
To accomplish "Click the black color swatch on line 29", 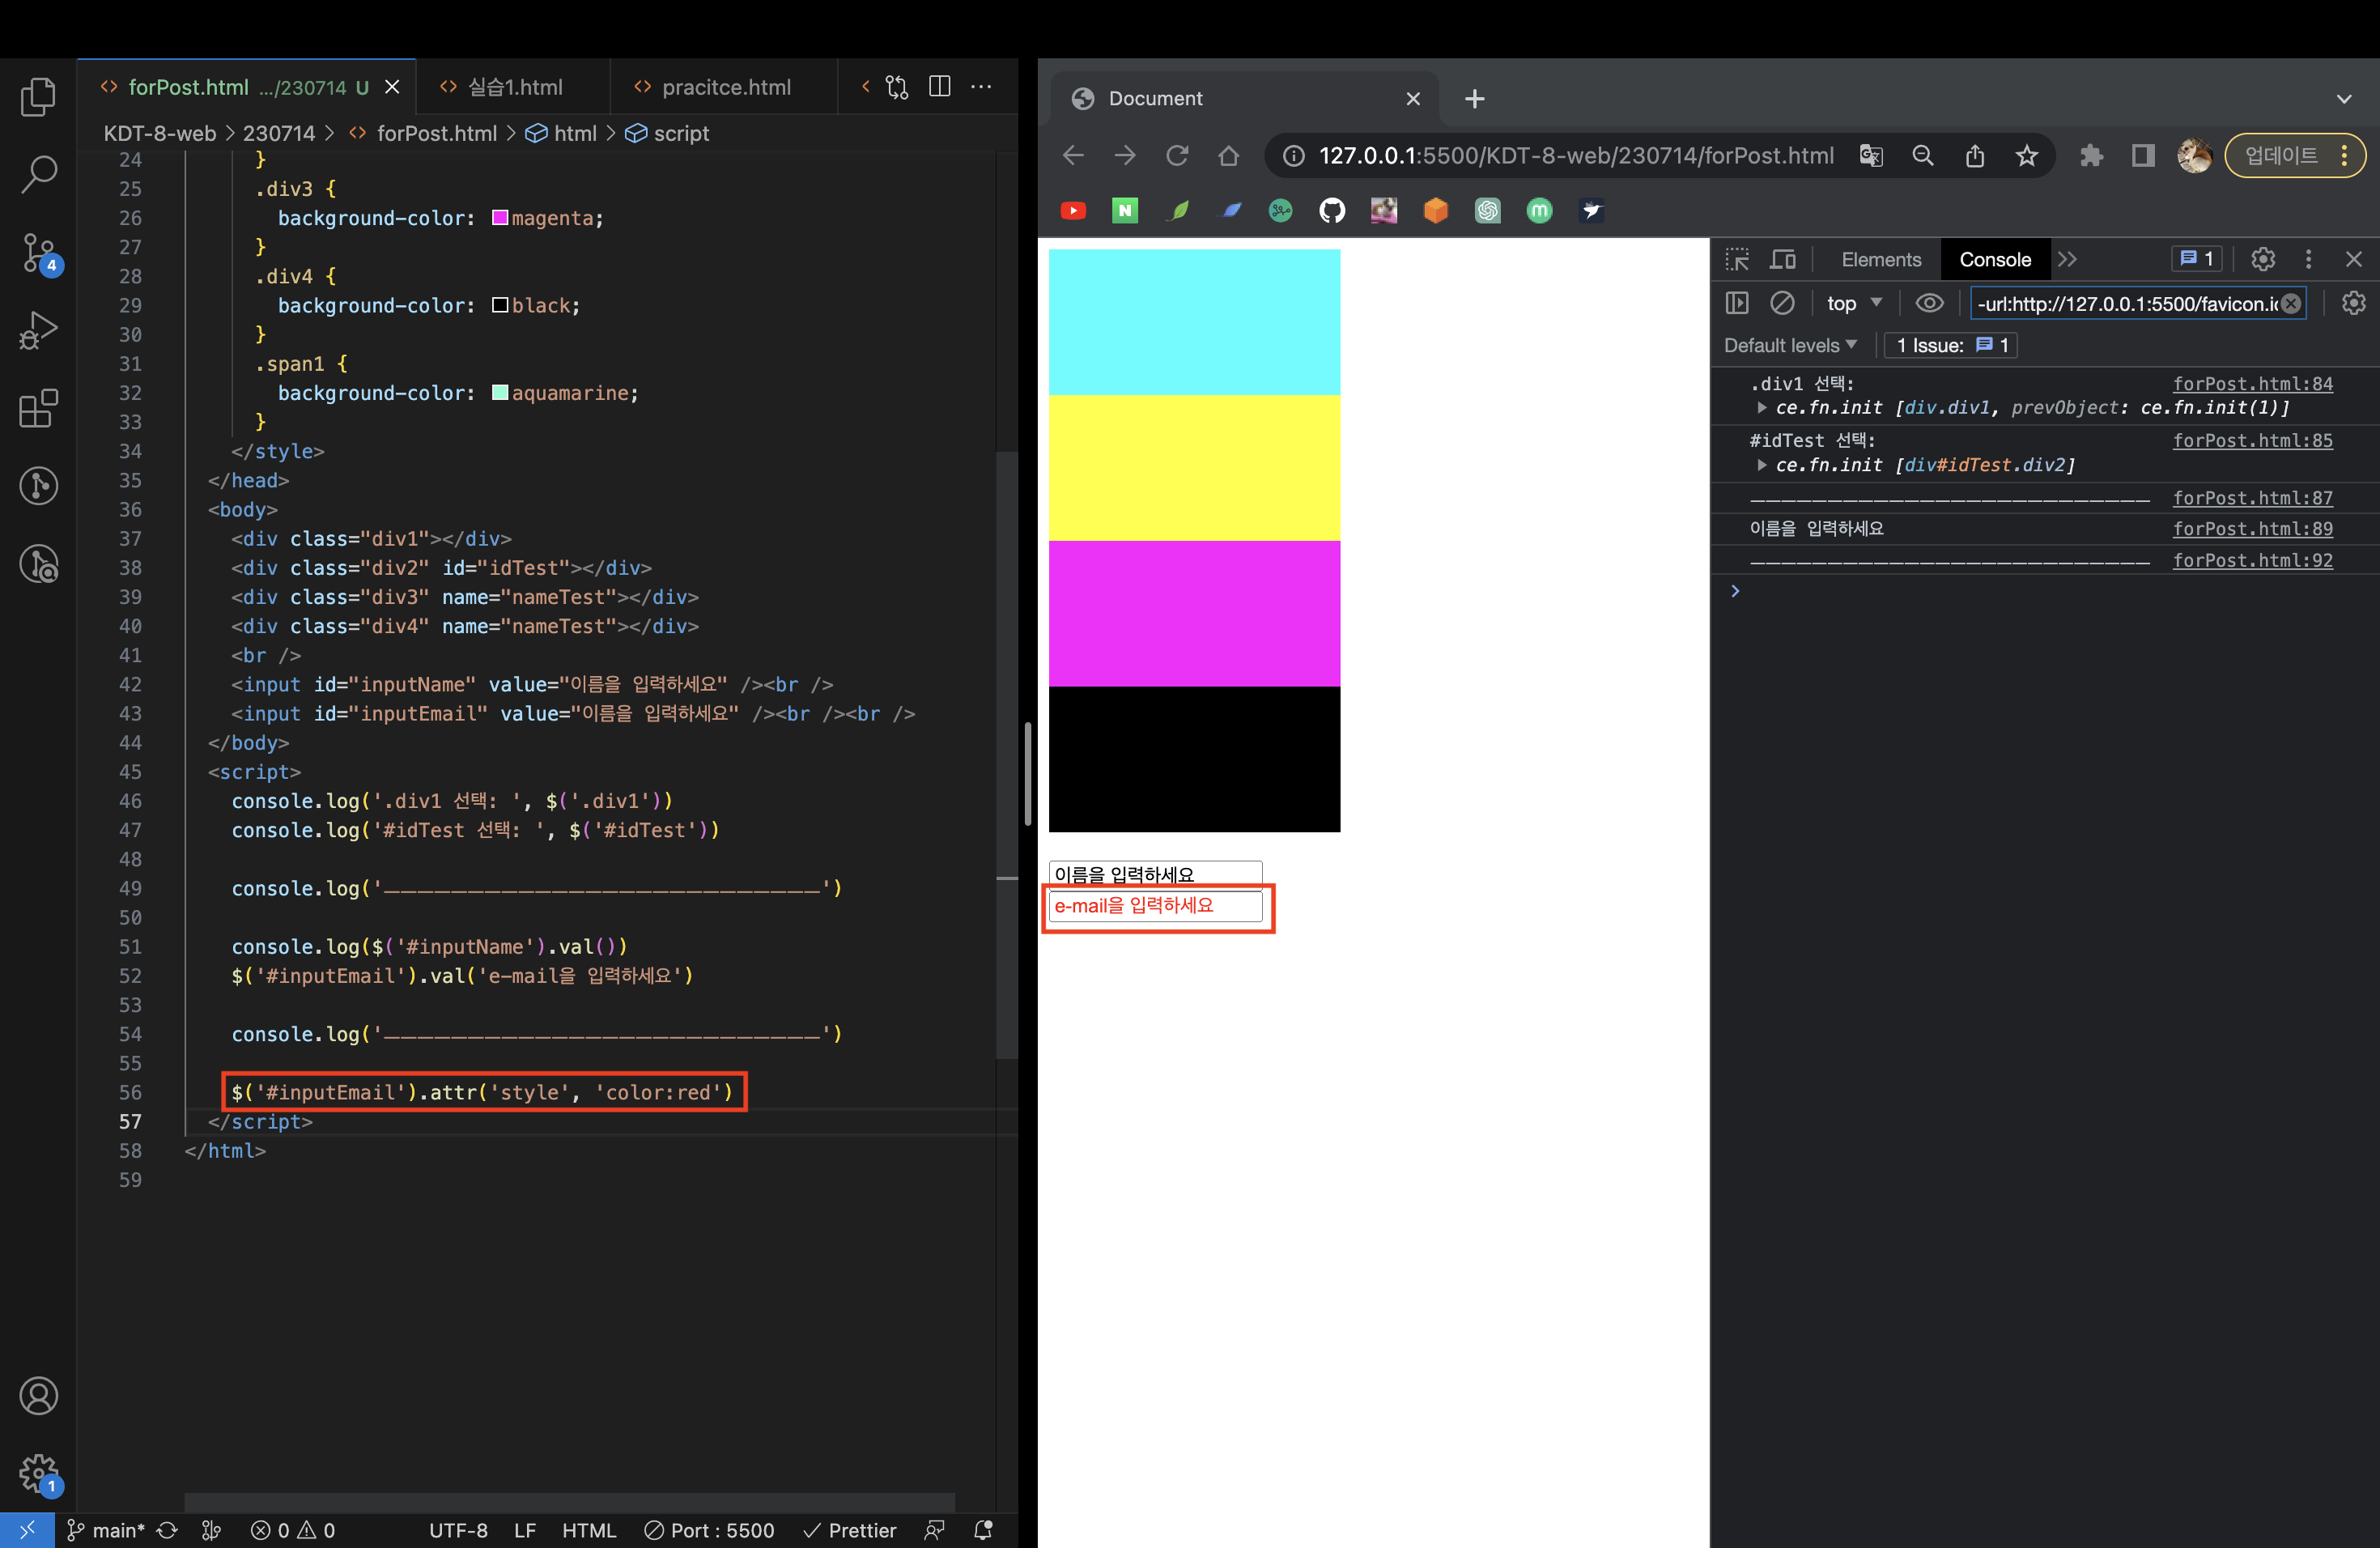I will (500, 305).
